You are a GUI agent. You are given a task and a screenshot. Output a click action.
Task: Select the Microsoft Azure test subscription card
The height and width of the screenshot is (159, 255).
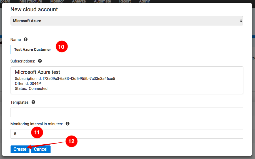click(127, 80)
